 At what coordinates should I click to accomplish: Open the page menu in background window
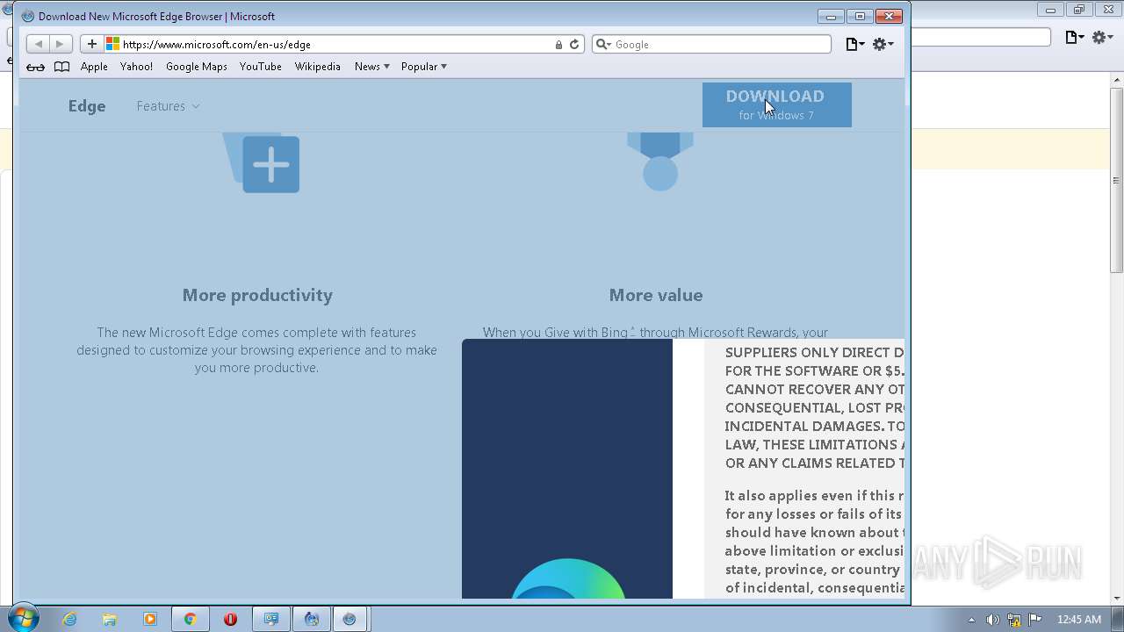(x=1074, y=37)
